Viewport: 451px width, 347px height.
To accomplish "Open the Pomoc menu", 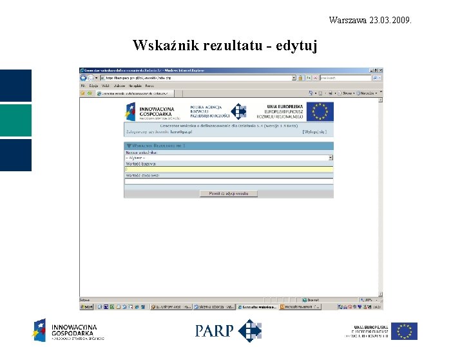I will 149,86.
